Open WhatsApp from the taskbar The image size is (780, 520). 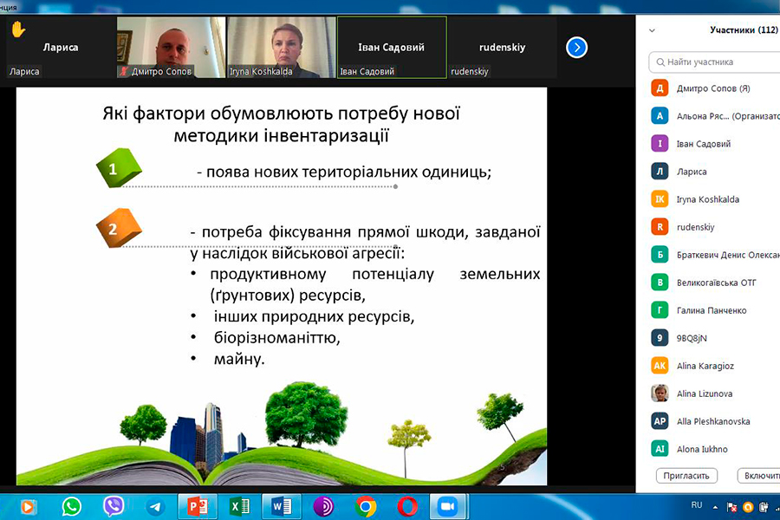click(x=72, y=506)
